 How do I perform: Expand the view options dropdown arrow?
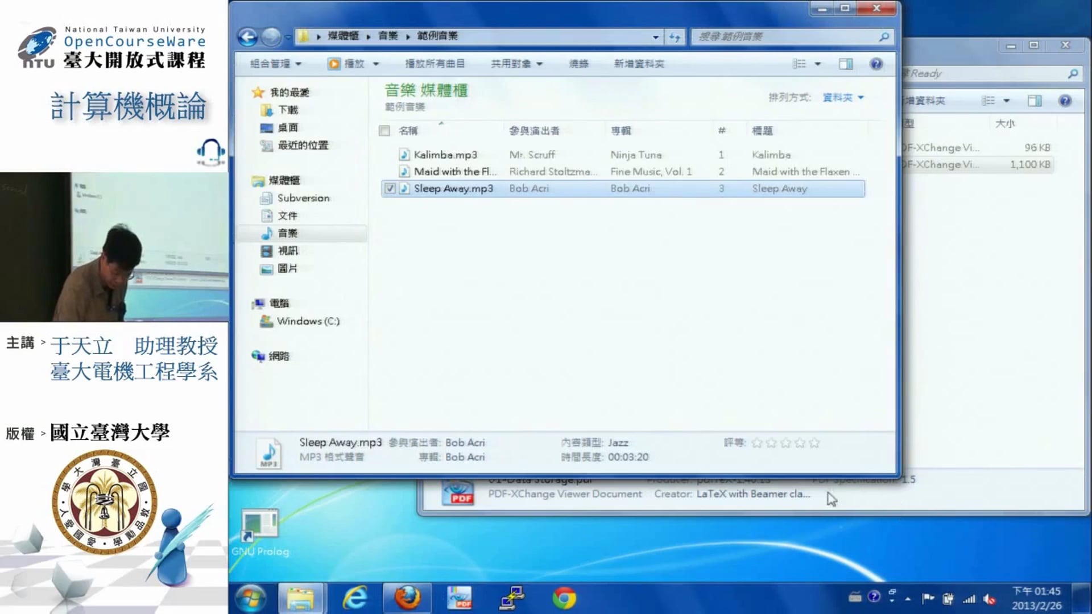tap(817, 64)
